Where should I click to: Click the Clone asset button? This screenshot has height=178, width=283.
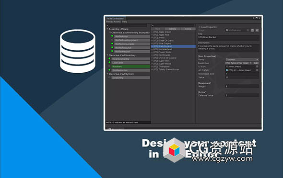point(188,29)
